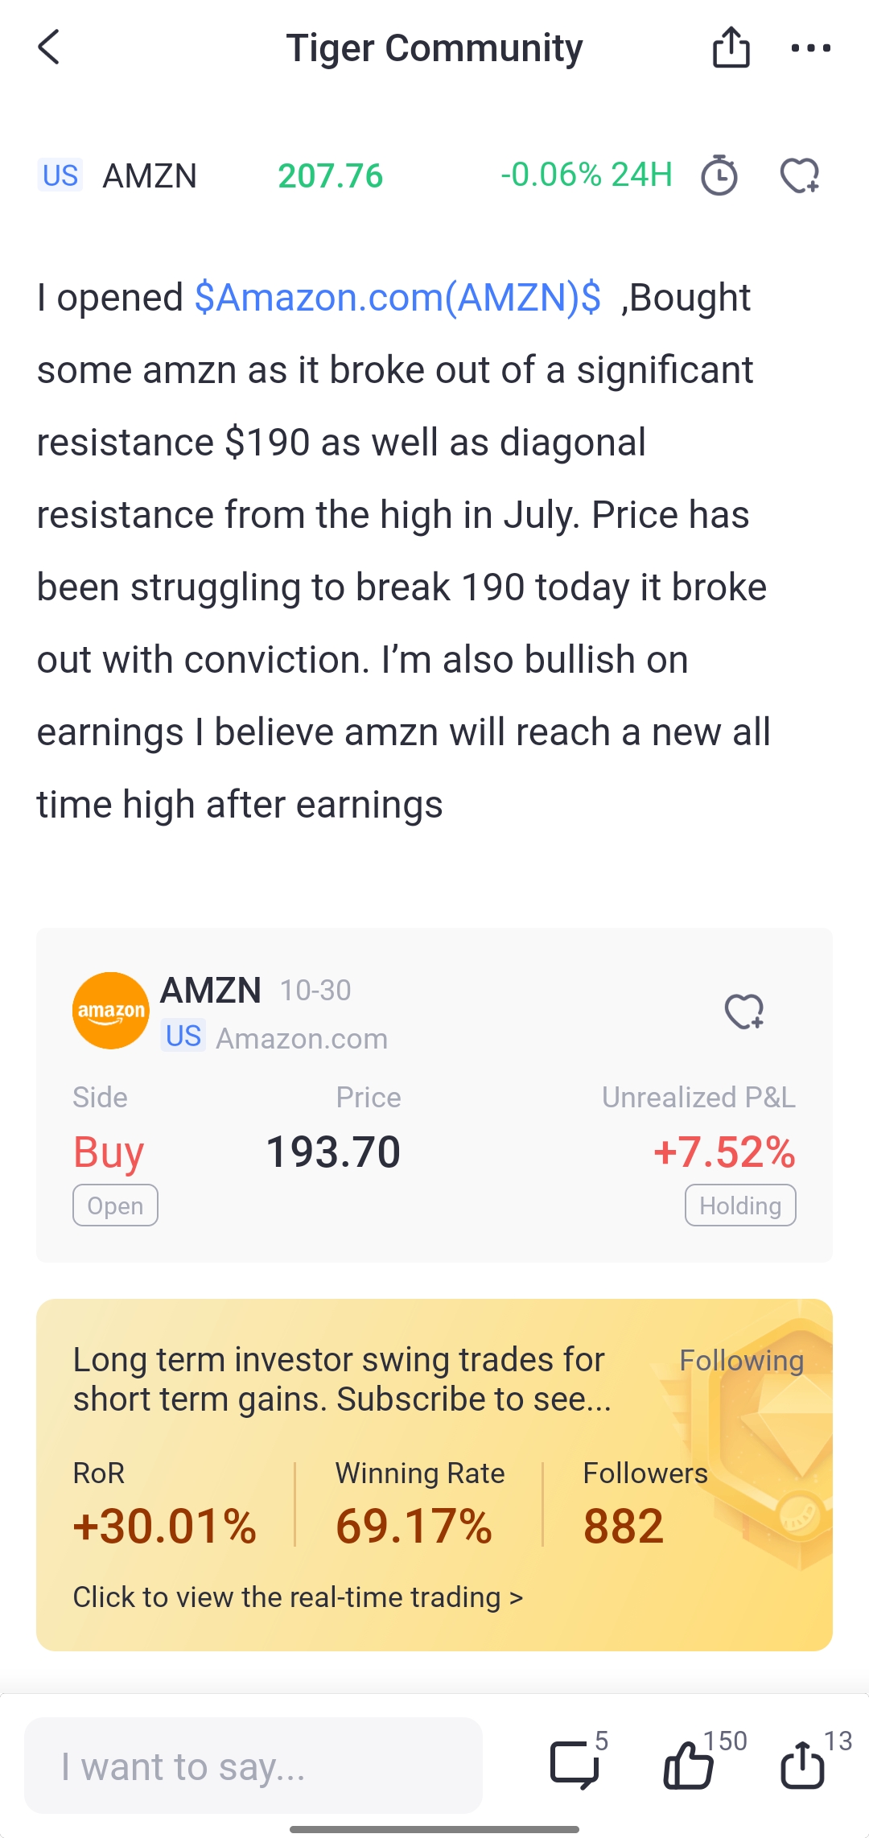Tap the price alert clock icon
Viewport: 869px width, 1838px height.
[719, 175]
